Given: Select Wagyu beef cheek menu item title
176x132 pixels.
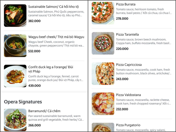Looking at the screenshot, I should [x=56, y=37].
